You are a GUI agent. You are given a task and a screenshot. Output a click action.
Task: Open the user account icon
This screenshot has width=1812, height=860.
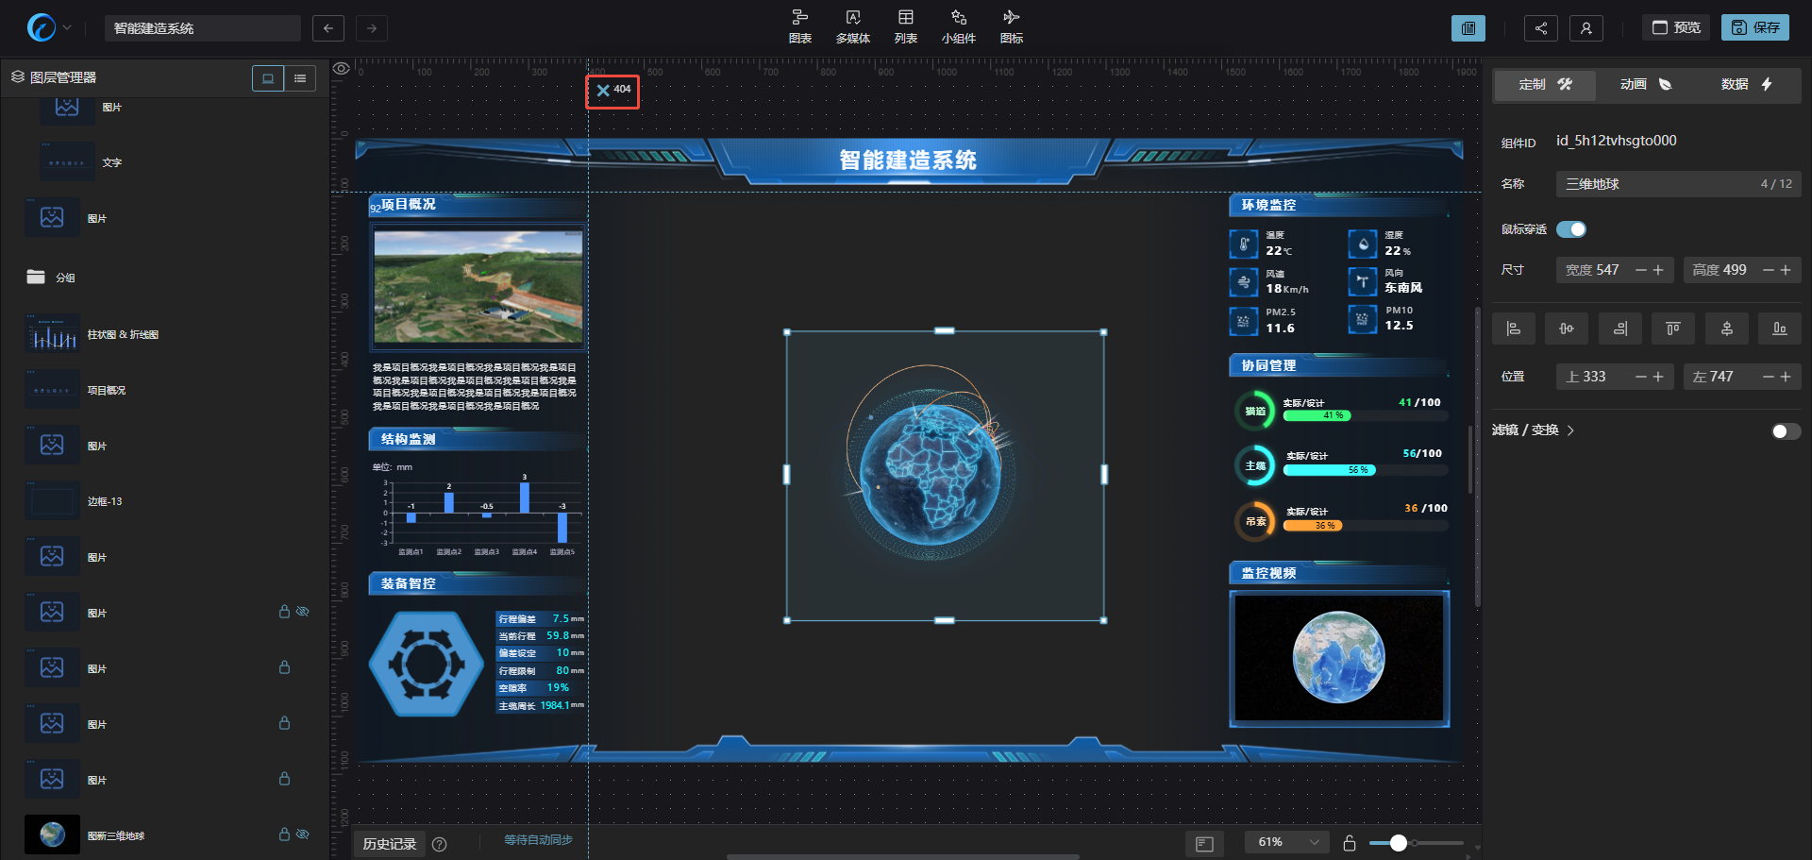coord(1585,28)
